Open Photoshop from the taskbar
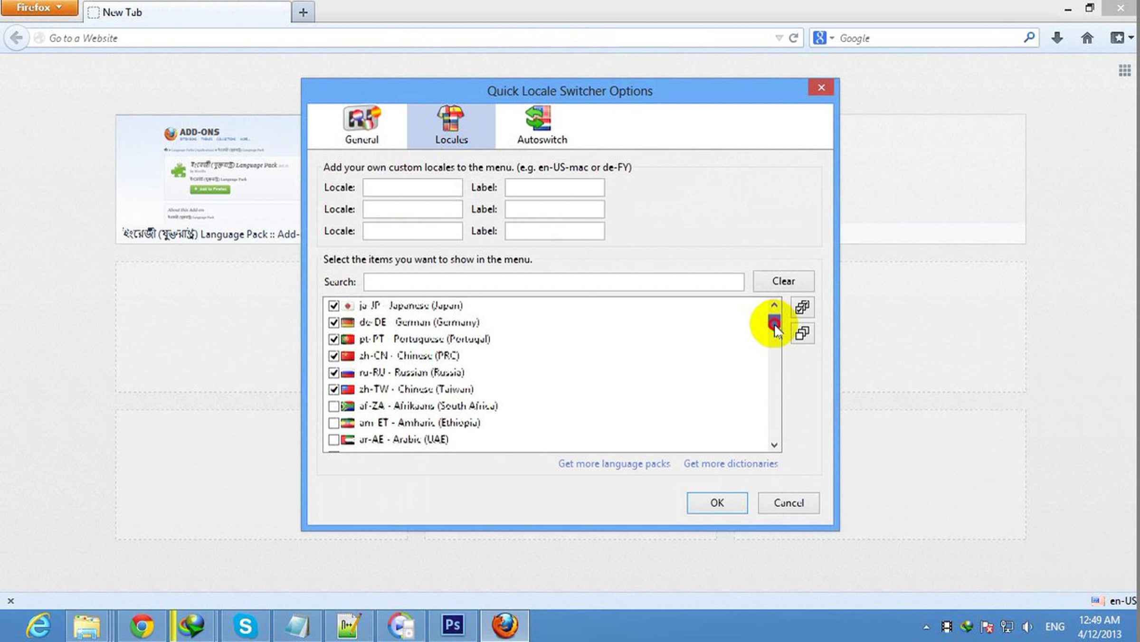Screen dimensions: 1140x642 coord(452,625)
